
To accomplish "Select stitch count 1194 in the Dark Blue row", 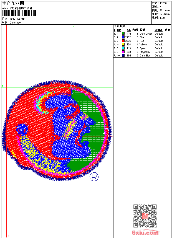I will 128,56.
